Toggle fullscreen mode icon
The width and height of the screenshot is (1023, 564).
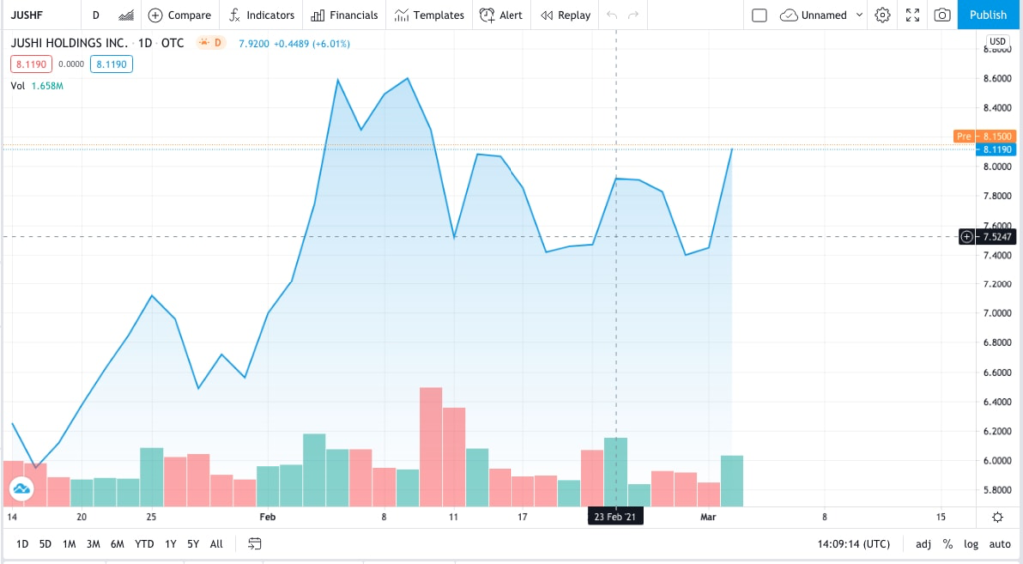[x=912, y=14]
